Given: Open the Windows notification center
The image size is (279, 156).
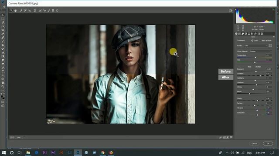Looking at the screenshot, I should coord(272,153).
